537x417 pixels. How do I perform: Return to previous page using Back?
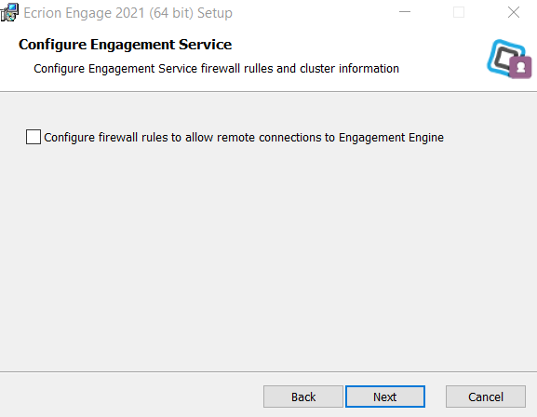pos(303,397)
